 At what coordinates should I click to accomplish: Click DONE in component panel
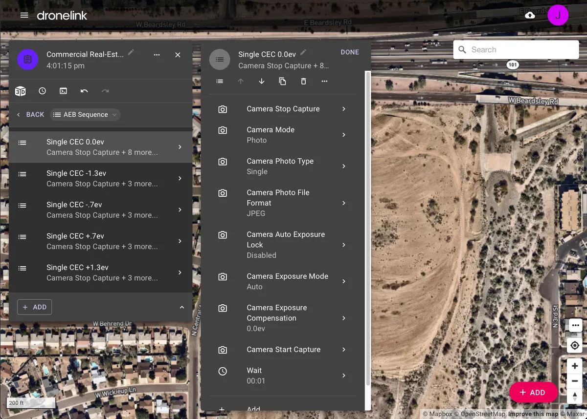[x=350, y=52]
